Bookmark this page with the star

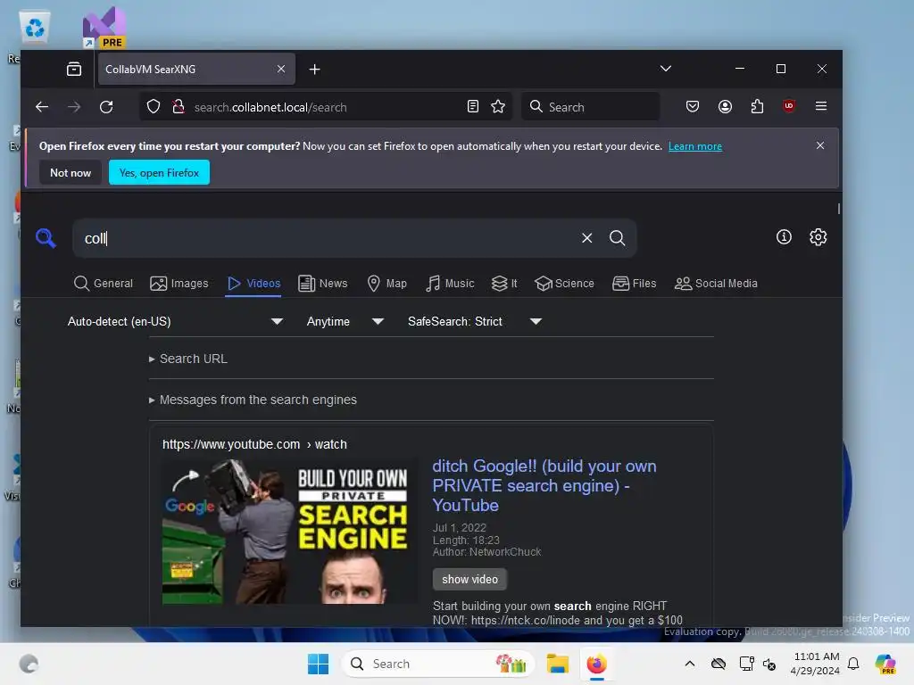(x=498, y=107)
